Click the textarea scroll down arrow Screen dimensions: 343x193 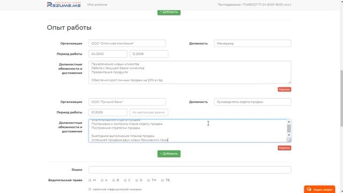[289, 135]
